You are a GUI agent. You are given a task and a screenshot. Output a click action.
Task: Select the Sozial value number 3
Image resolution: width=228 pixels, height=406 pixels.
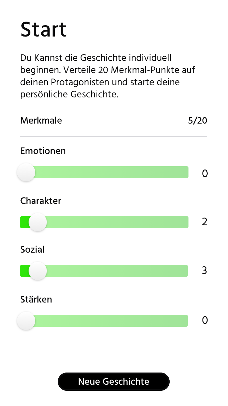click(x=205, y=270)
